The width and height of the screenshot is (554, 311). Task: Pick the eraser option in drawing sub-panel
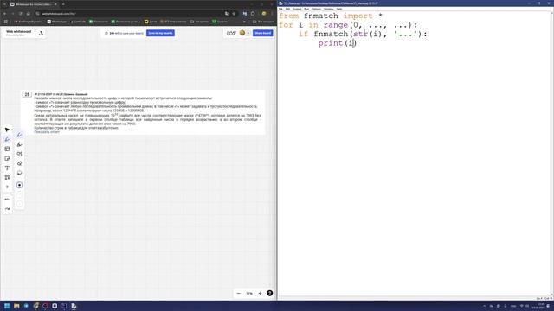tap(19, 163)
